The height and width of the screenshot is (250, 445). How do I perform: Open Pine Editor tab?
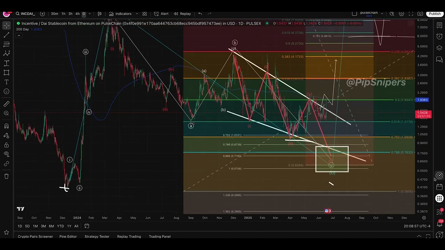[68, 236]
